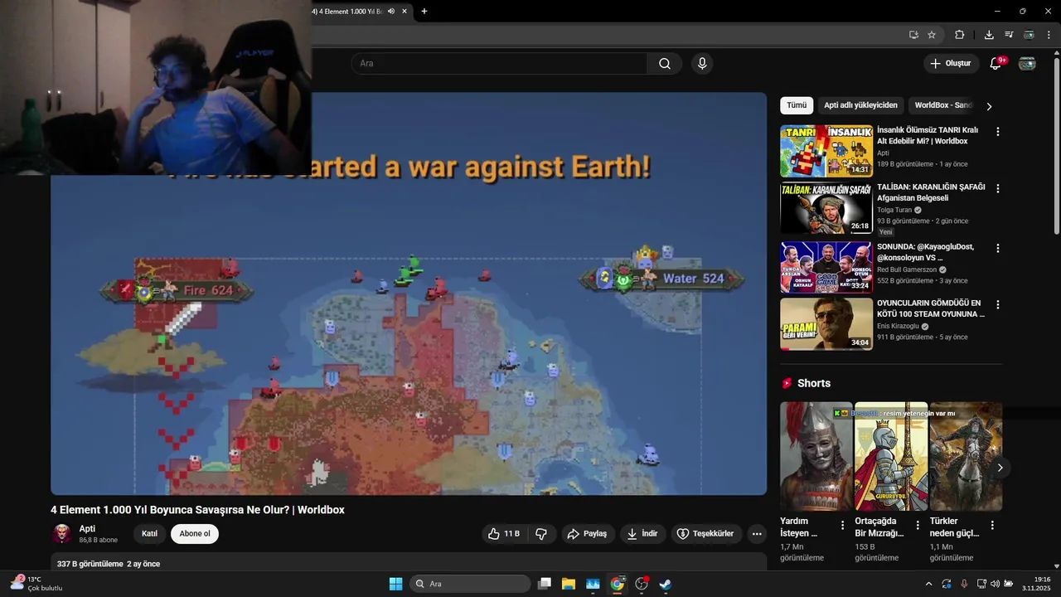Click the Paylaş share button
The height and width of the screenshot is (597, 1061).
point(587,534)
